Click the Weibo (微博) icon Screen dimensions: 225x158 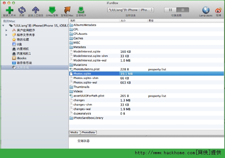tap(218, 10)
